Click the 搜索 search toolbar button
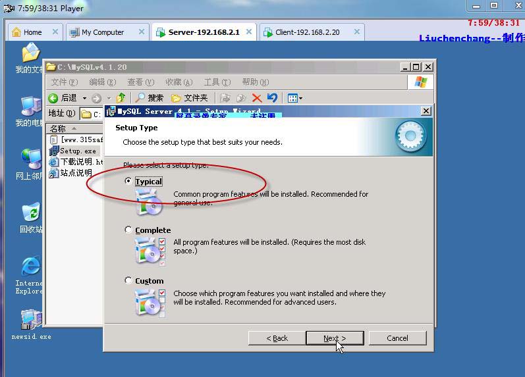 click(x=150, y=98)
